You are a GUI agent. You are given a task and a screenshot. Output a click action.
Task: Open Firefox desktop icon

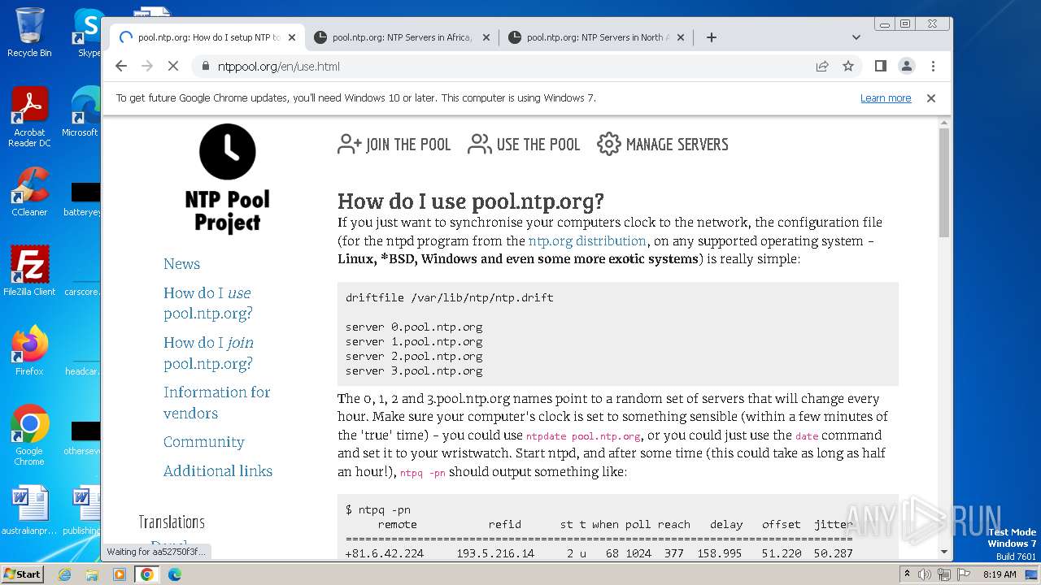pyautogui.click(x=29, y=351)
